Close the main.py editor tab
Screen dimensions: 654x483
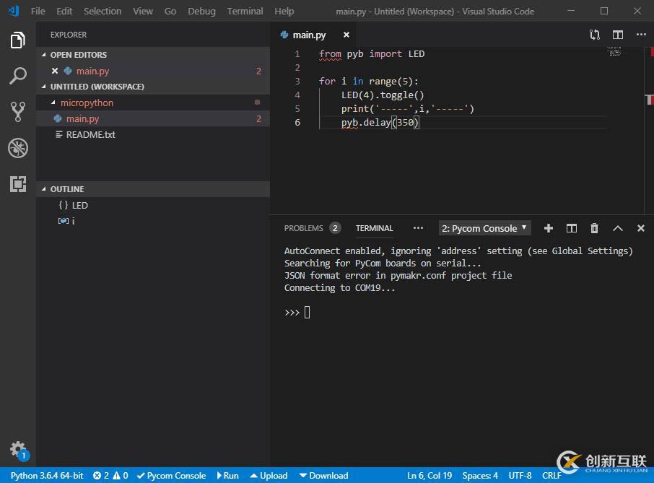346,35
